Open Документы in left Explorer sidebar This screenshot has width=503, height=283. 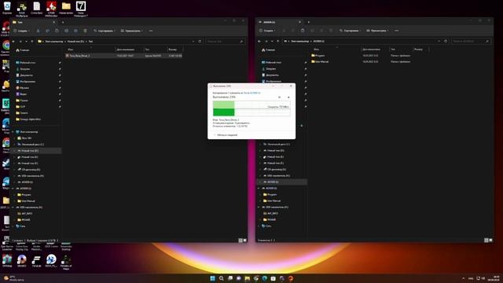24,75
